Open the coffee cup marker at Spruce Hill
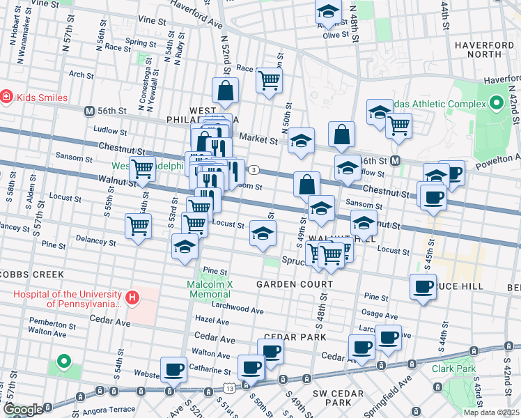This screenshot has height=418, width=521. pos(423,288)
